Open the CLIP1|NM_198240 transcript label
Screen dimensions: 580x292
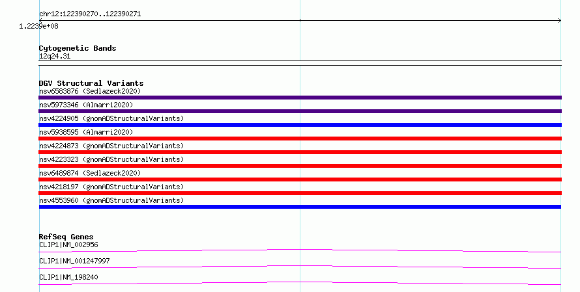pyautogui.click(x=68, y=277)
